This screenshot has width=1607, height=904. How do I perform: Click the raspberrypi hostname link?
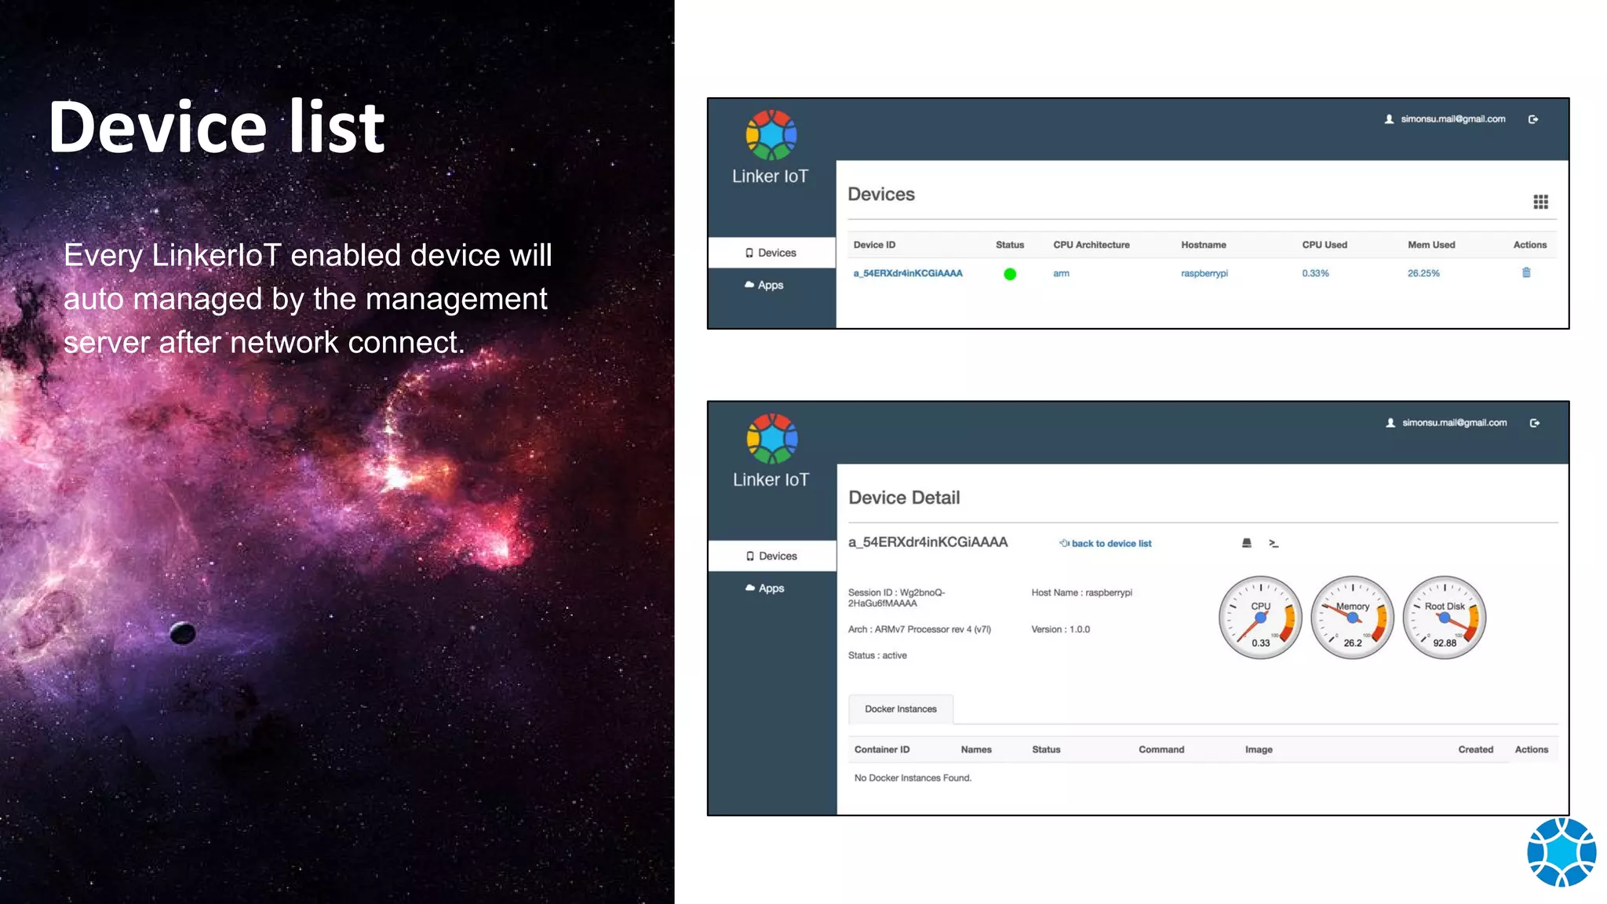pos(1204,274)
